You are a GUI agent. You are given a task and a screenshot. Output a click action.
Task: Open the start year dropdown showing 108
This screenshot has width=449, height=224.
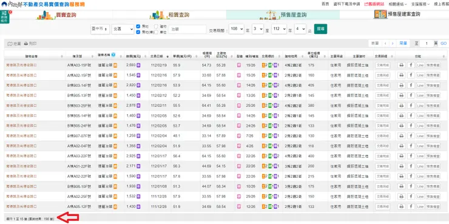click(x=236, y=29)
